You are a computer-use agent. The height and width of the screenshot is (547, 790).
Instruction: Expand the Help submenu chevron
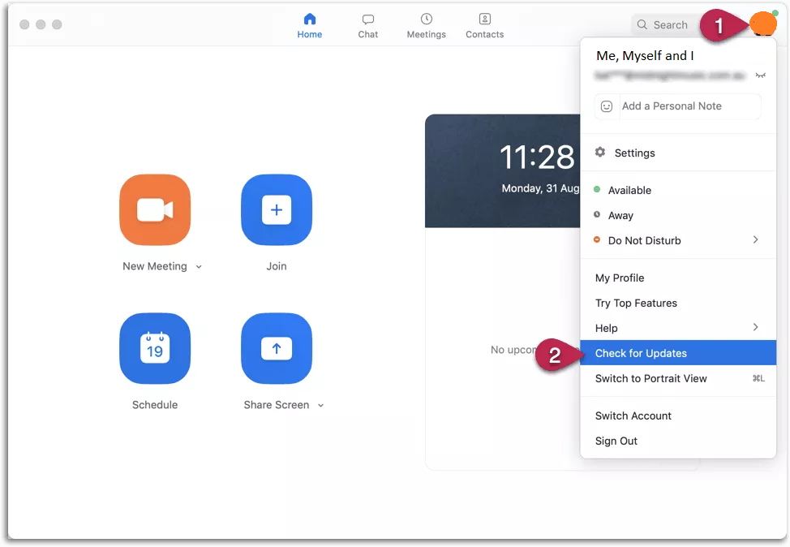point(755,327)
